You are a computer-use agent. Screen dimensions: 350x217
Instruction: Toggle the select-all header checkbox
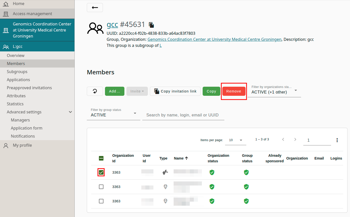[x=101, y=158]
